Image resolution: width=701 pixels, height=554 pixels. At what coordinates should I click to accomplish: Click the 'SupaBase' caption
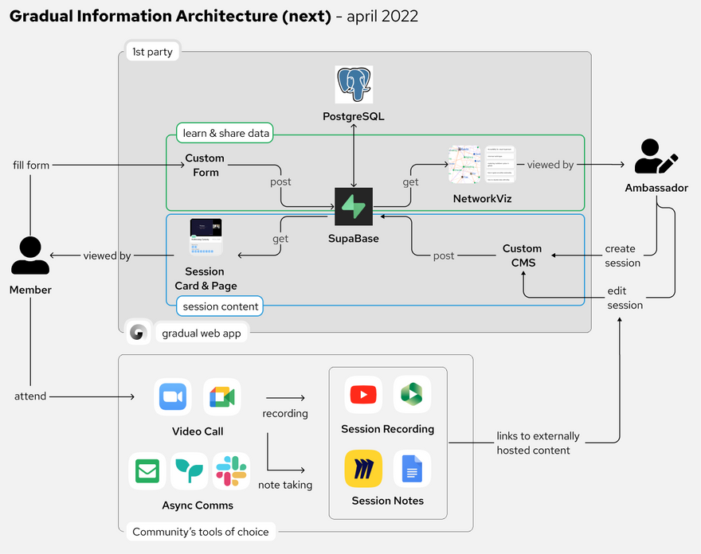tap(354, 239)
